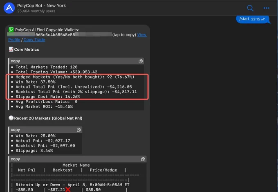This screenshot has height=192, width=278.
Task: Open the three-dot more options menu
Action: (267, 8)
